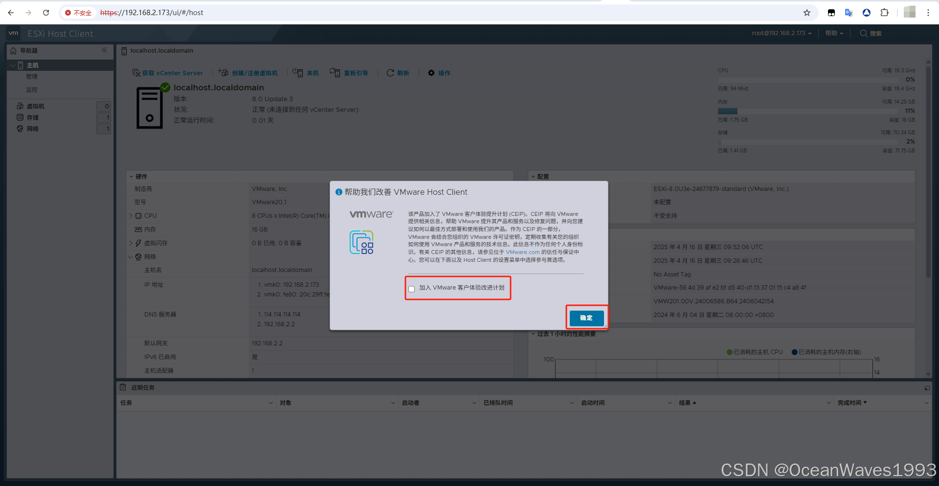Click the browser forward arrow

pos(28,13)
